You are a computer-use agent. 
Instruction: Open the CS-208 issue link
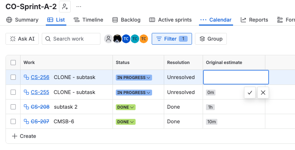coord(40,107)
